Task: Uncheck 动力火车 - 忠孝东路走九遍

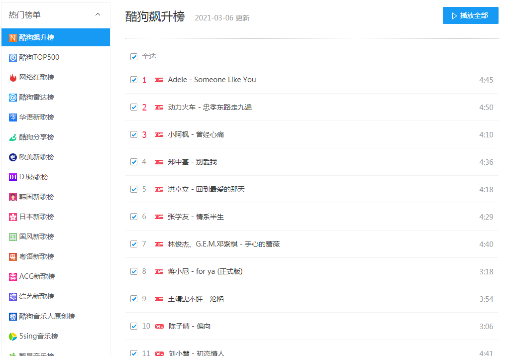Action: click(134, 107)
